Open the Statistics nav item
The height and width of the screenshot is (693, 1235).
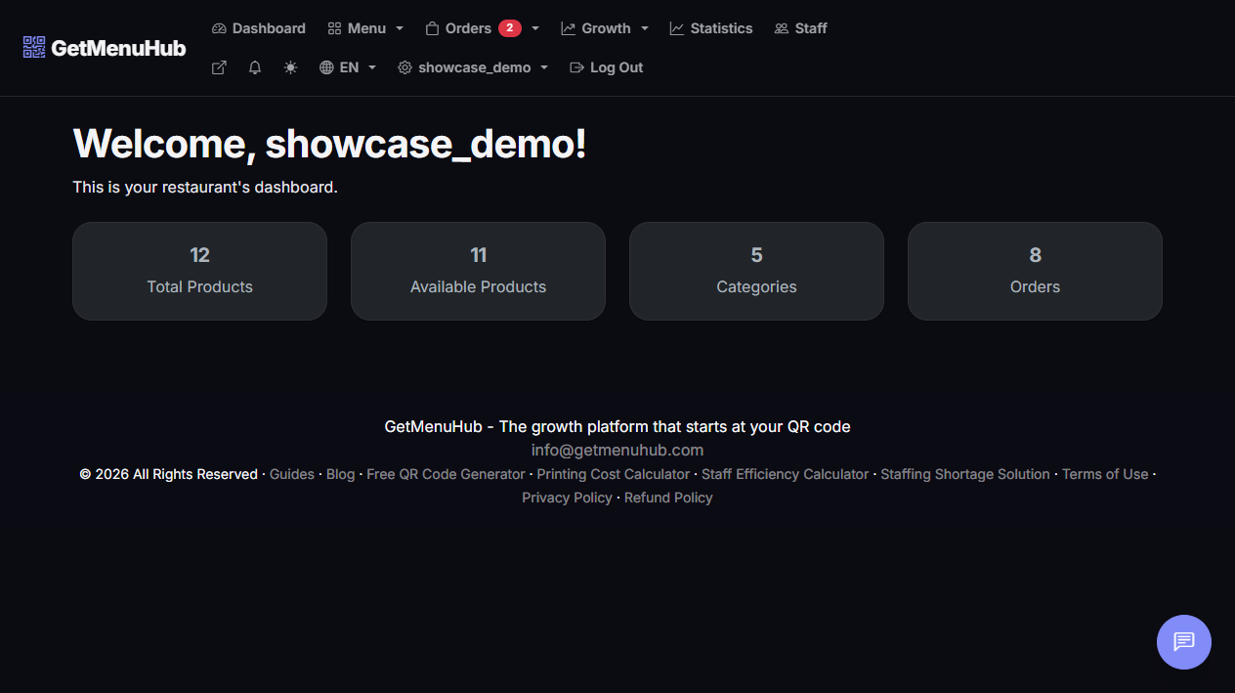point(711,28)
